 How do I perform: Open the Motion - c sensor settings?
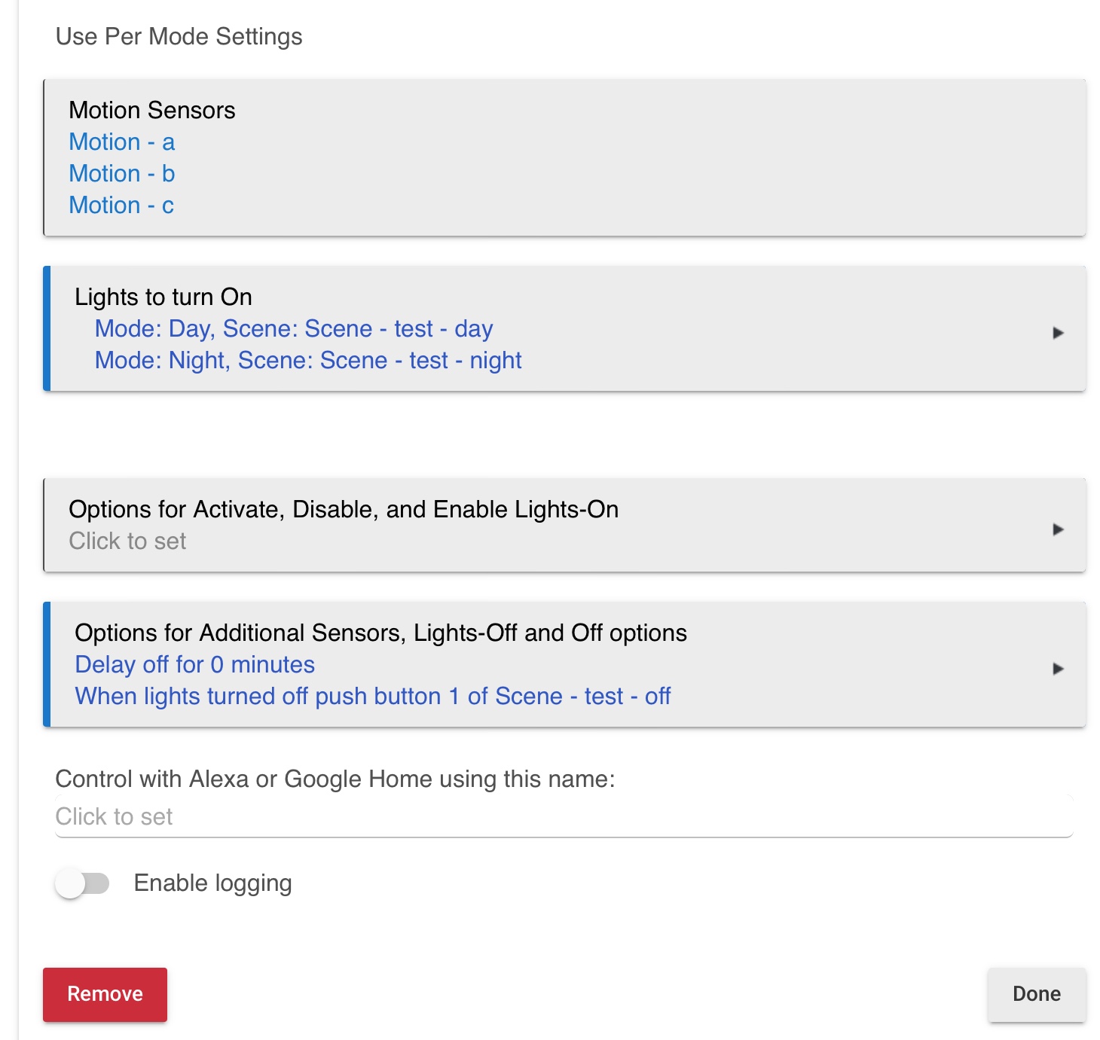(121, 205)
